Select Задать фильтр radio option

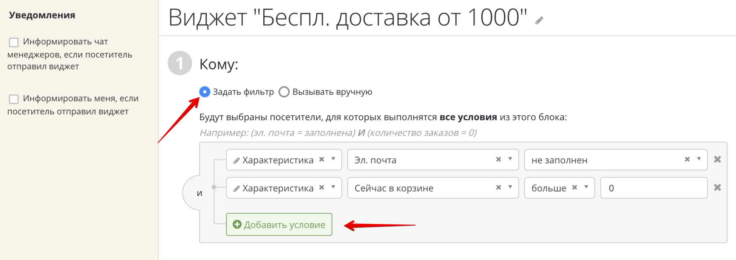[x=205, y=92]
